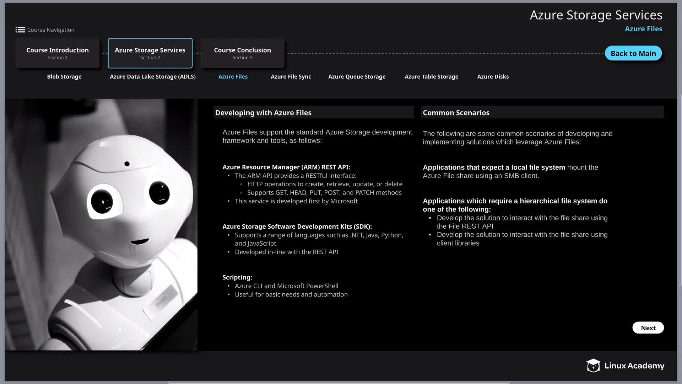
Task: Click the robot image thumbnail
Action: tap(101, 225)
